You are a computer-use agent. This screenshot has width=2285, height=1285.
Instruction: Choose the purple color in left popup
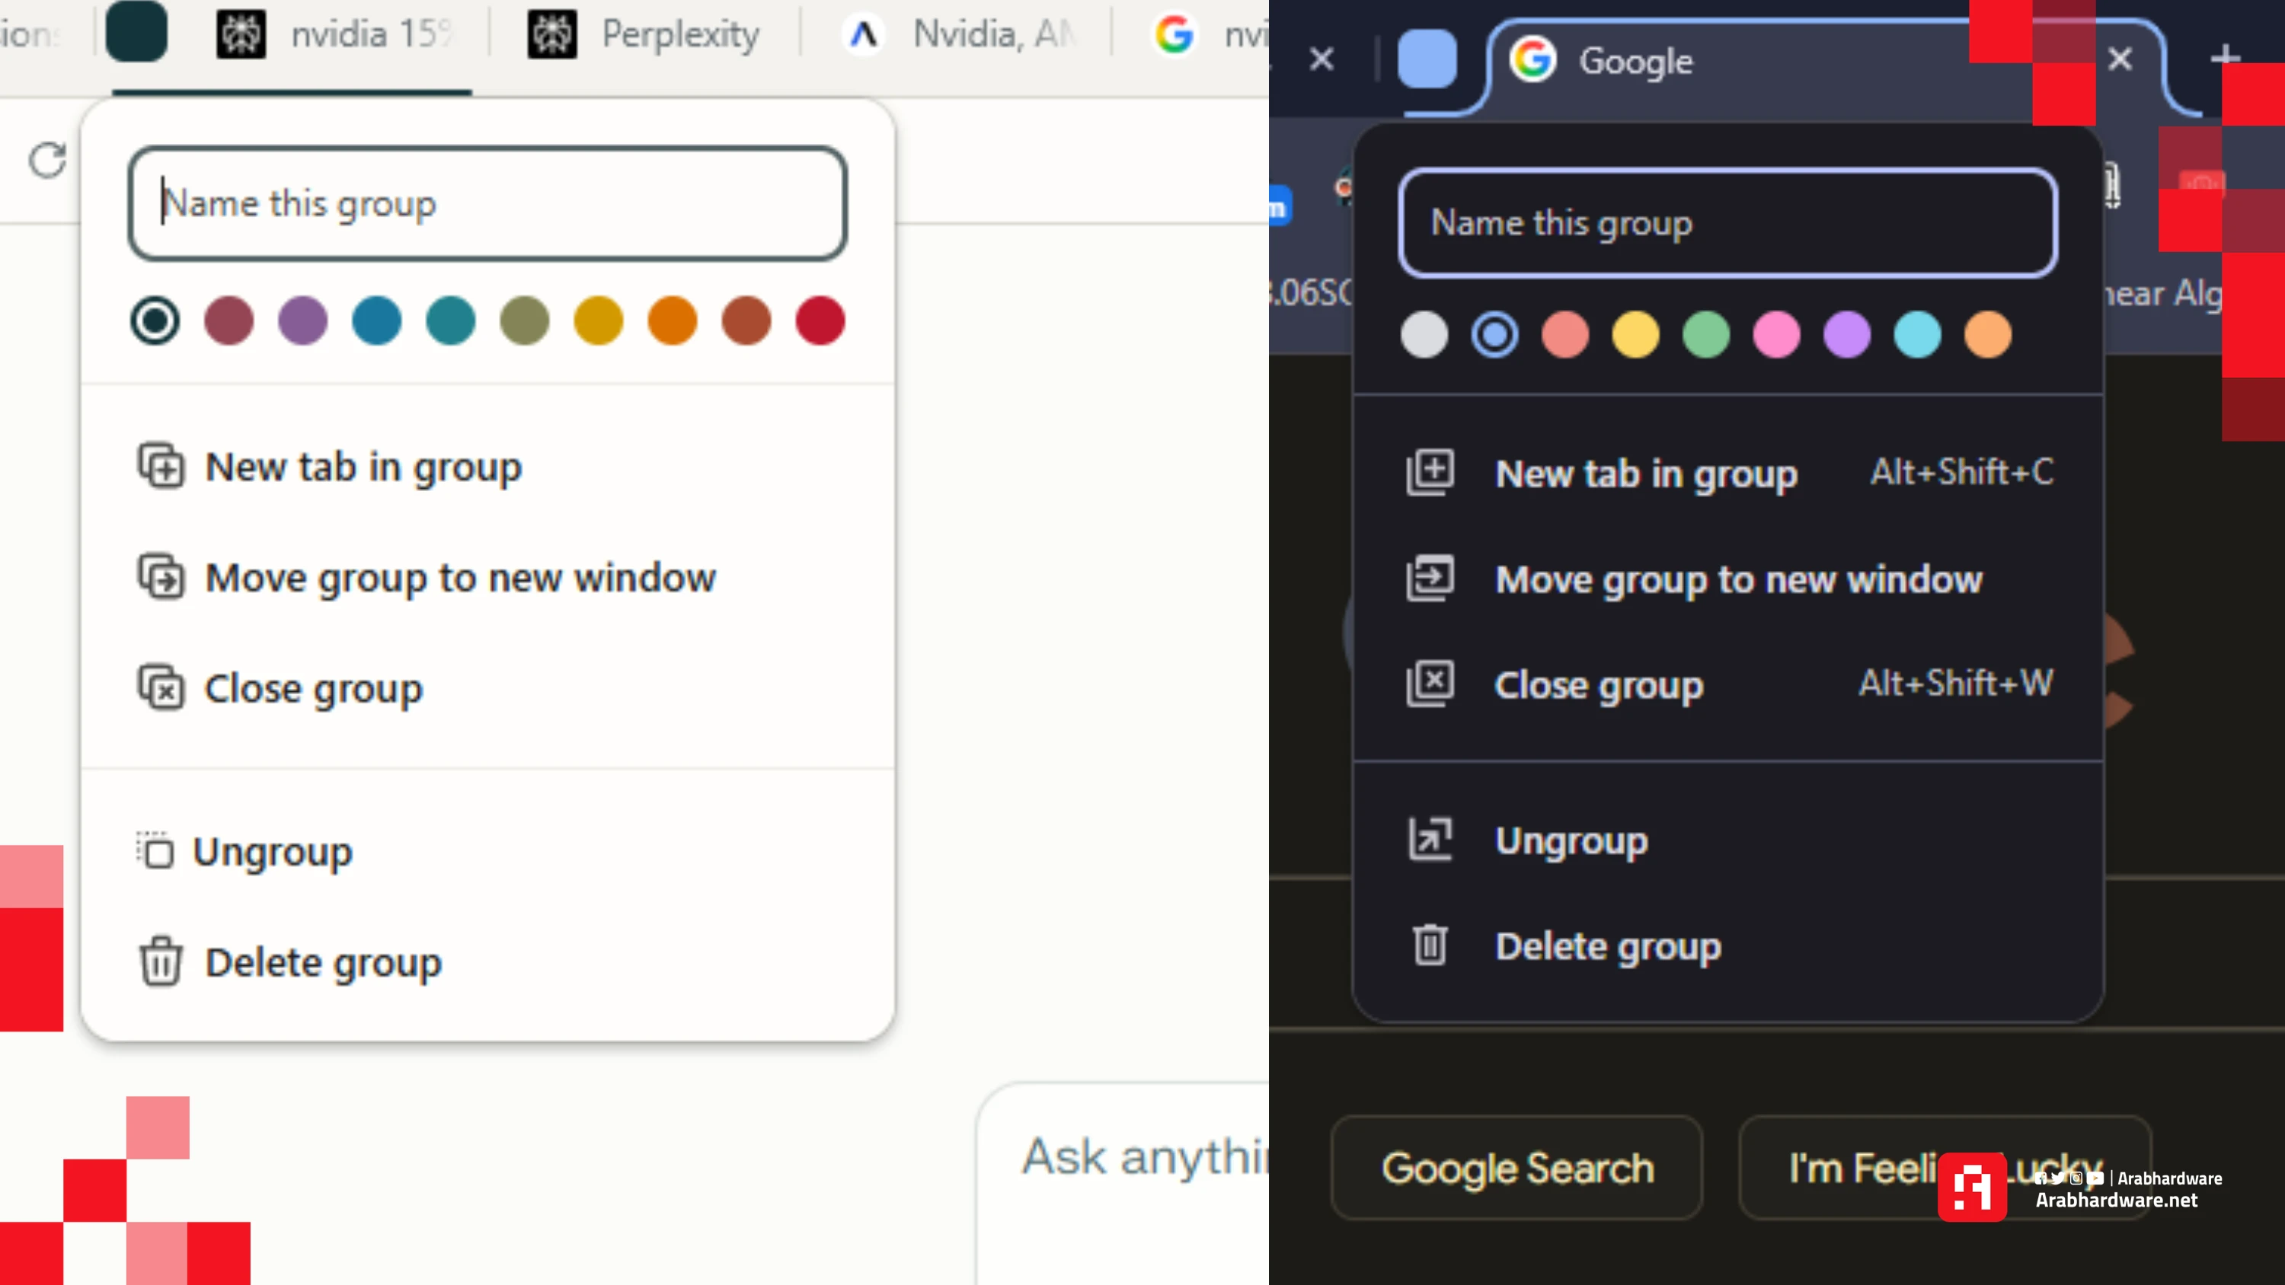pyautogui.click(x=302, y=320)
